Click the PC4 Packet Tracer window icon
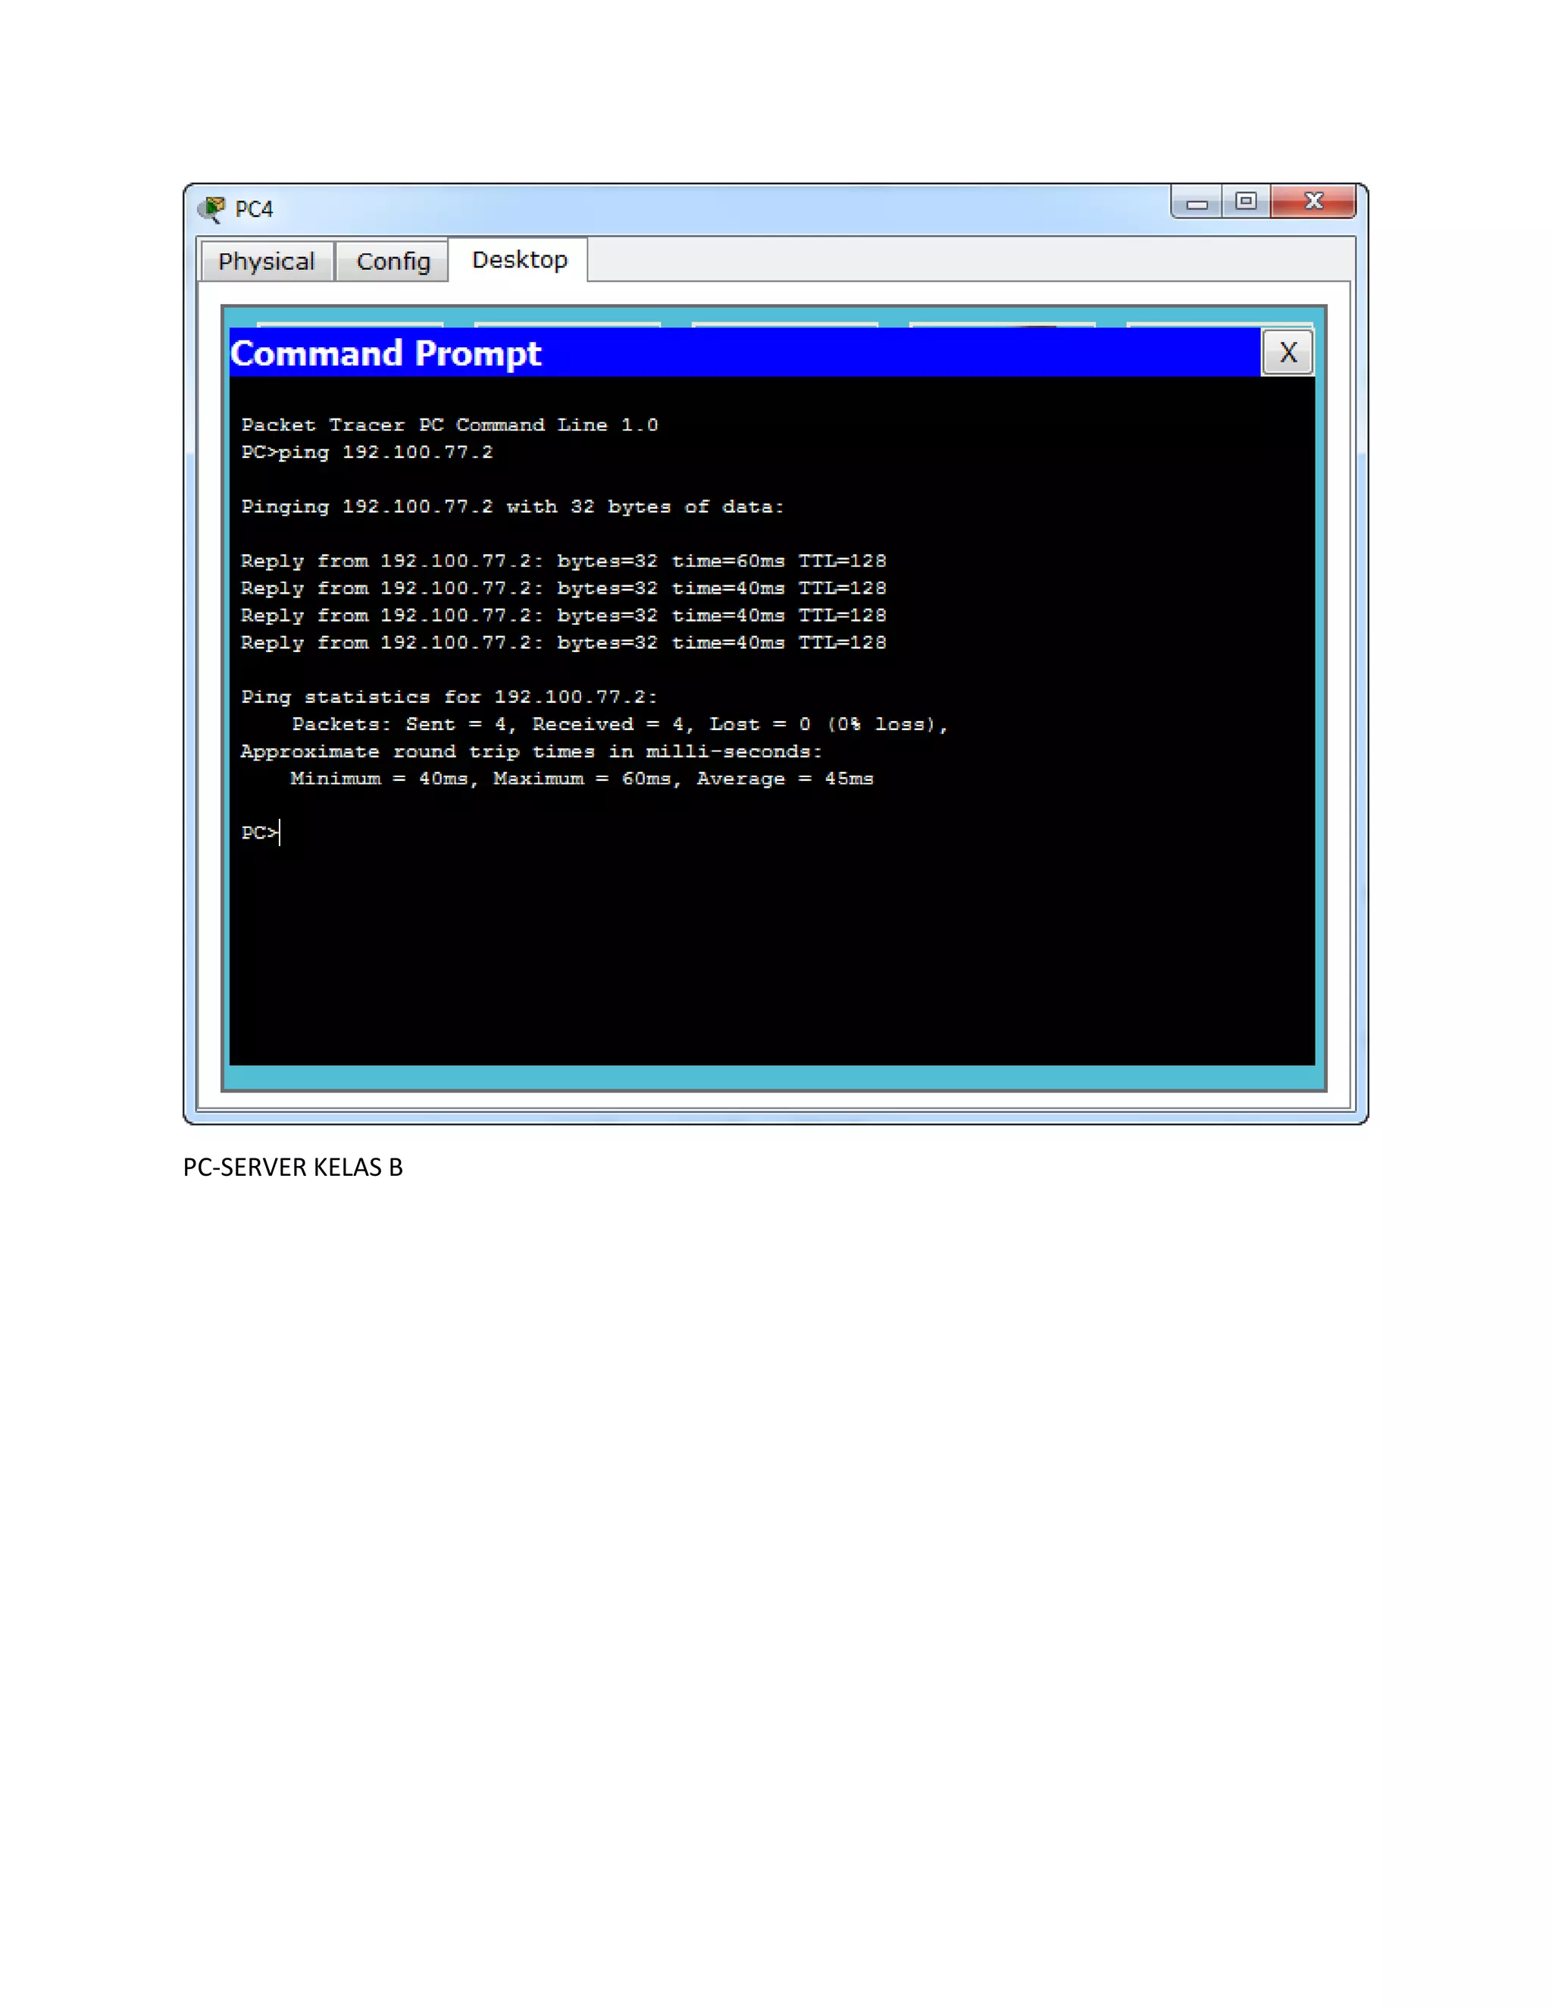 click(212, 208)
